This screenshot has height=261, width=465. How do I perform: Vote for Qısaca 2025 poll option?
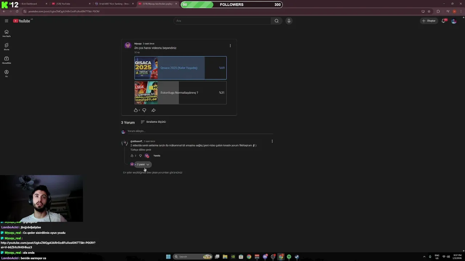[x=181, y=68]
